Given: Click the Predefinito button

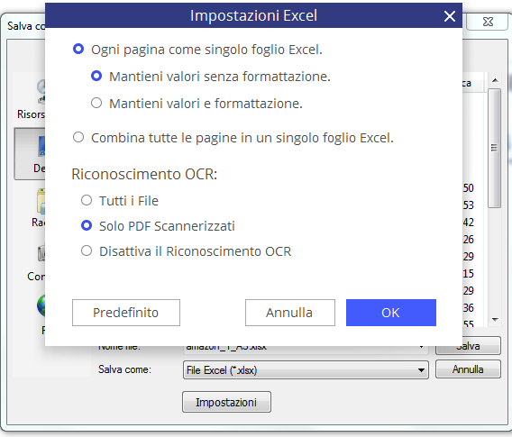Looking at the screenshot, I should [126, 313].
